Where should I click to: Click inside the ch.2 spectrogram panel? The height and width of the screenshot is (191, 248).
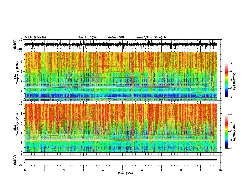[x=121, y=128]
